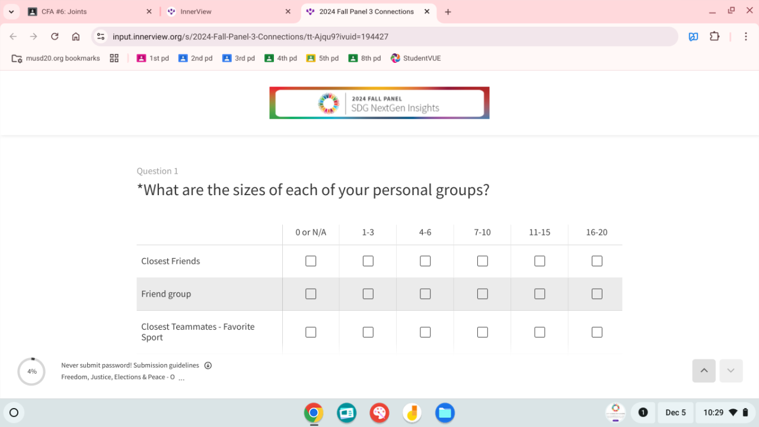Screen dimensions: 759x427
Task: Check Closest Friends 1-3 checkbox
Action: (x=368, y=261)
